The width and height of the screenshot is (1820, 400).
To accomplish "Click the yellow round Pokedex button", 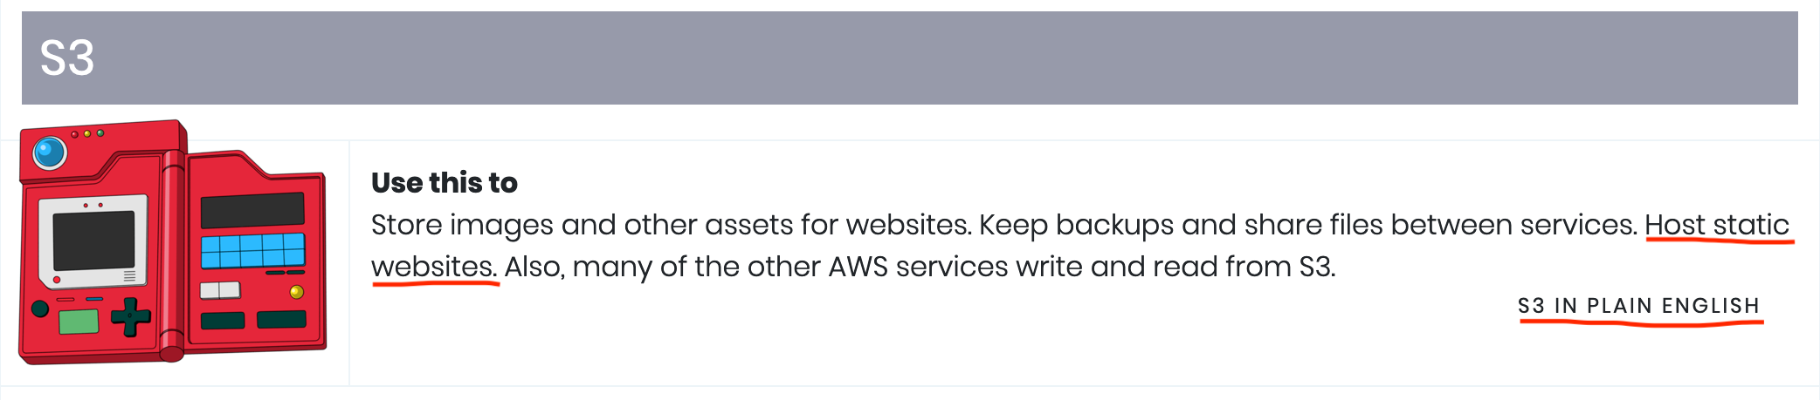I will (x=296, y=292).
